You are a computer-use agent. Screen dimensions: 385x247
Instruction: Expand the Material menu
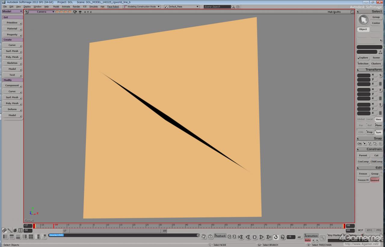(12, 28)
